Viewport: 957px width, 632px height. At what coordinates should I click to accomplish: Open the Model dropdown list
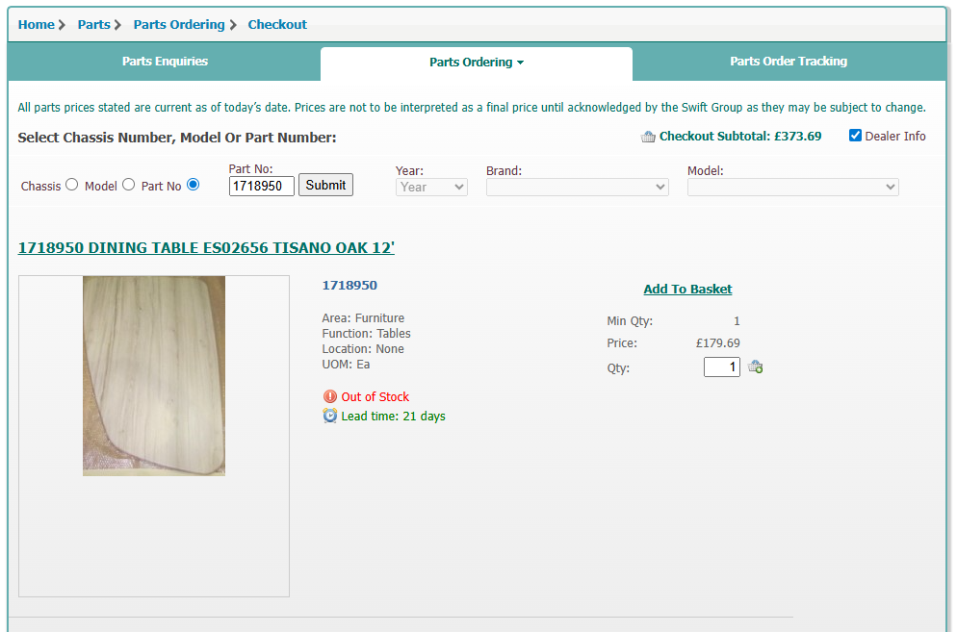792,188
